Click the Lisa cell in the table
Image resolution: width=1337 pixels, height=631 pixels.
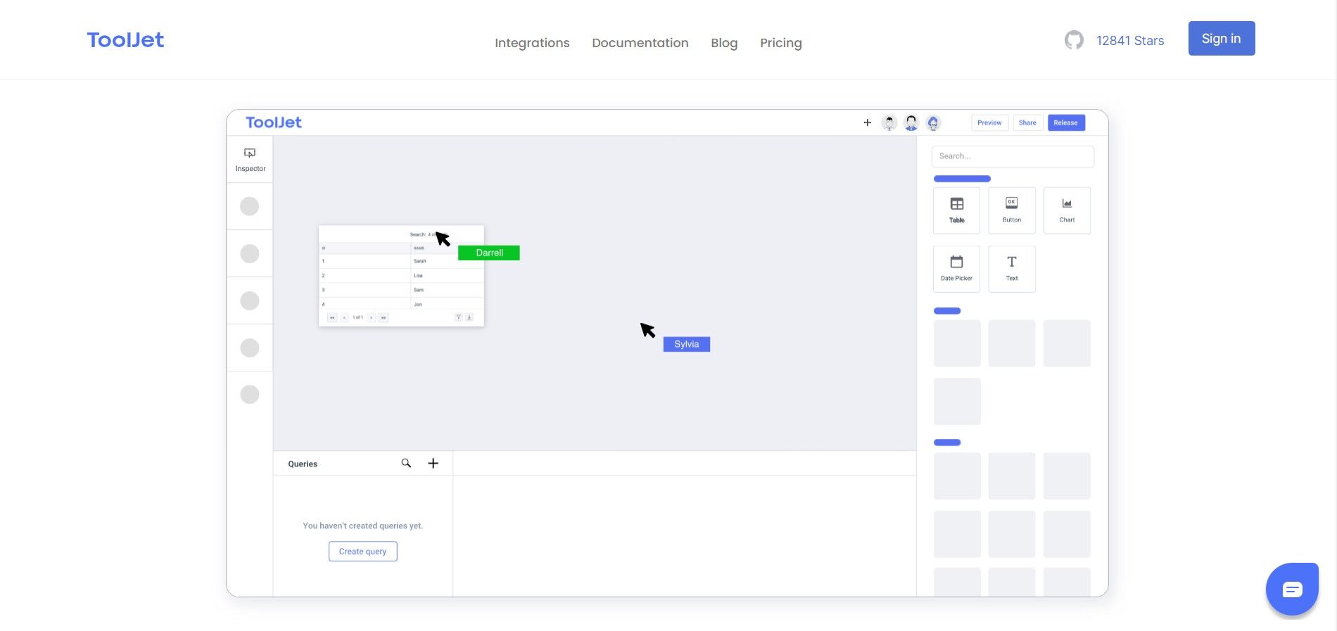[448, 276]
